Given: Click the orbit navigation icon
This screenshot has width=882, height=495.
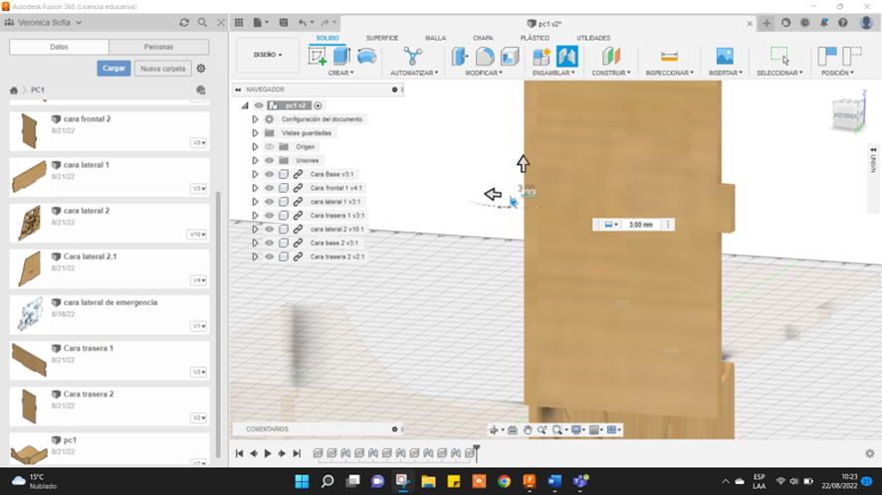Looking at the screenshot, I should pos(494,429).
